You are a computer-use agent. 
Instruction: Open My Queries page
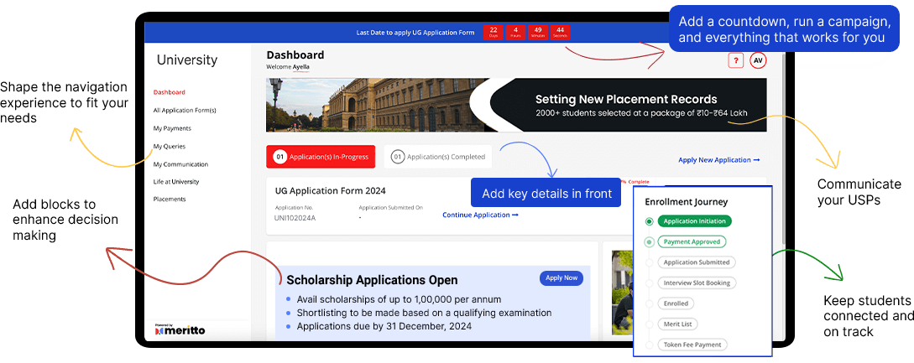point(169,146)
